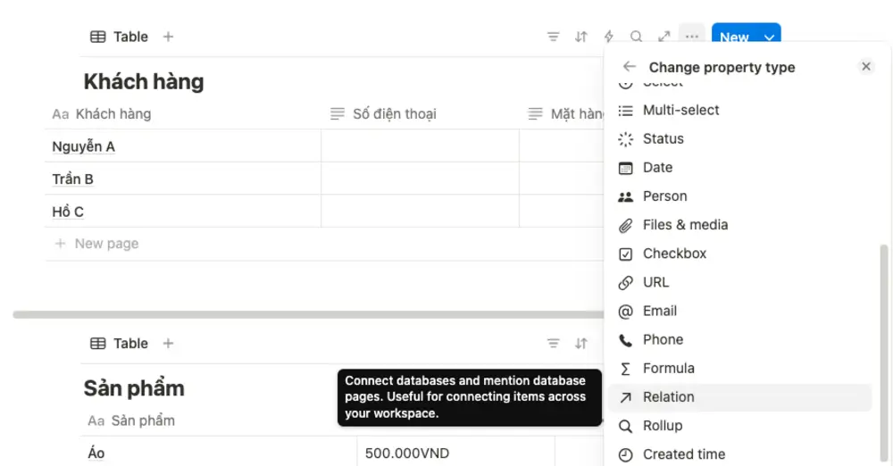Open the Nguyễn A row
The image size is (893, 466).
(x=83, y=147)
